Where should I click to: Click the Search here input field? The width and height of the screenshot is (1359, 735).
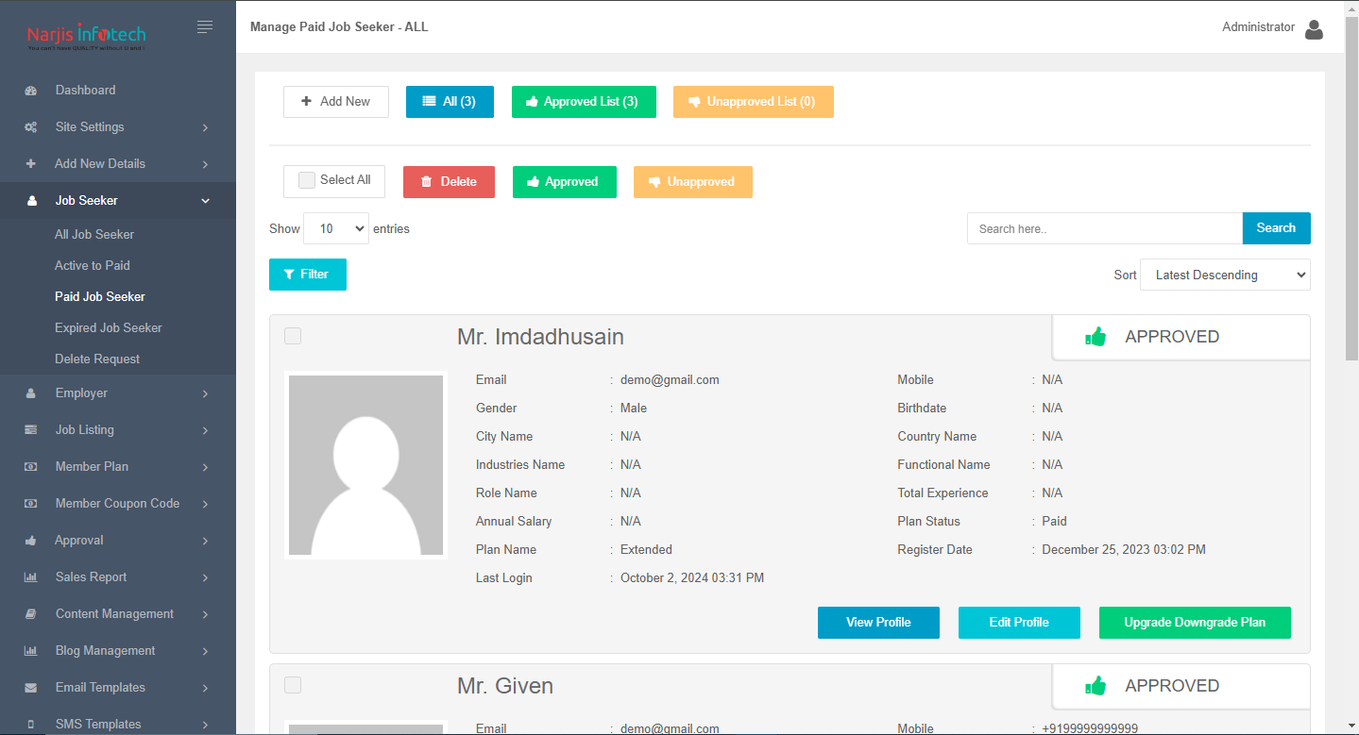tap(1104, 228)
